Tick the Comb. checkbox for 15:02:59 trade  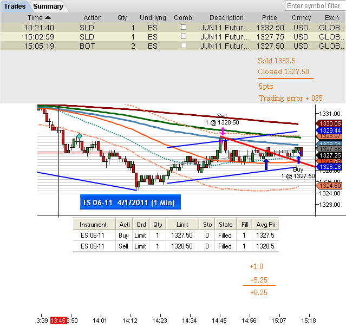pos(184,36)
